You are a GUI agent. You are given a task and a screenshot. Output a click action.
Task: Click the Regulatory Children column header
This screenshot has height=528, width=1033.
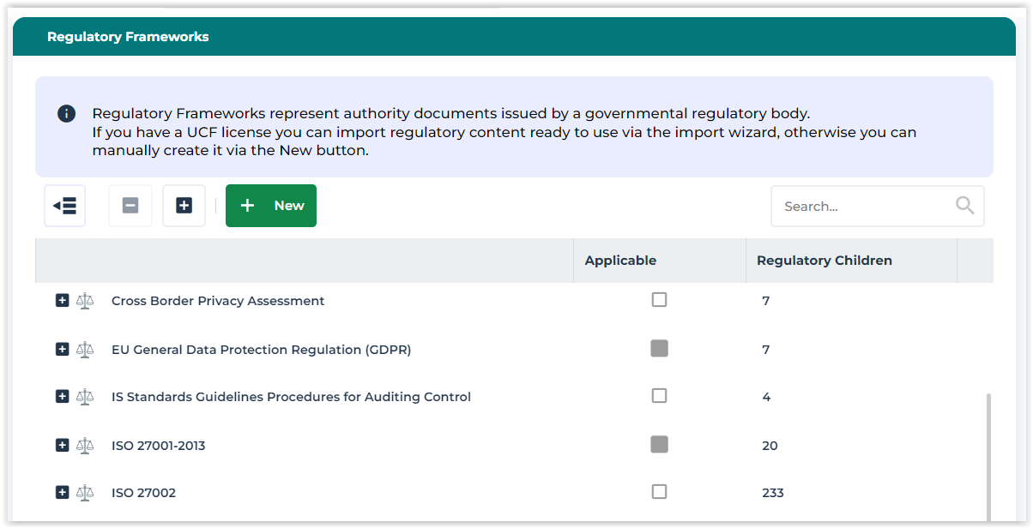click(x=824, y=261)
